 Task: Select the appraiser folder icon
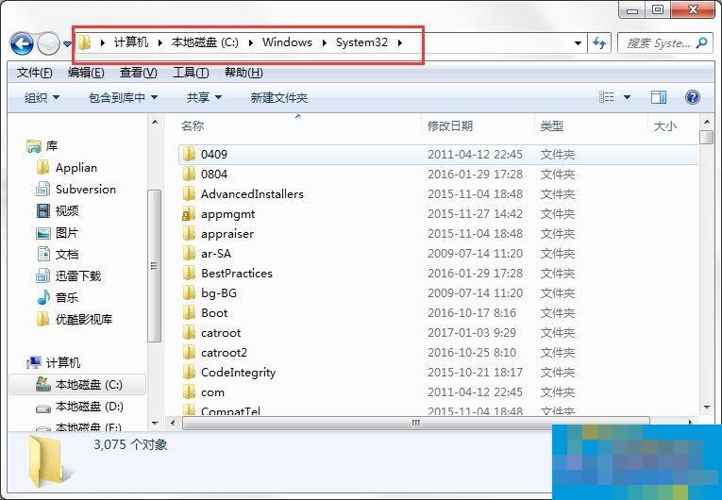point(189,233)
